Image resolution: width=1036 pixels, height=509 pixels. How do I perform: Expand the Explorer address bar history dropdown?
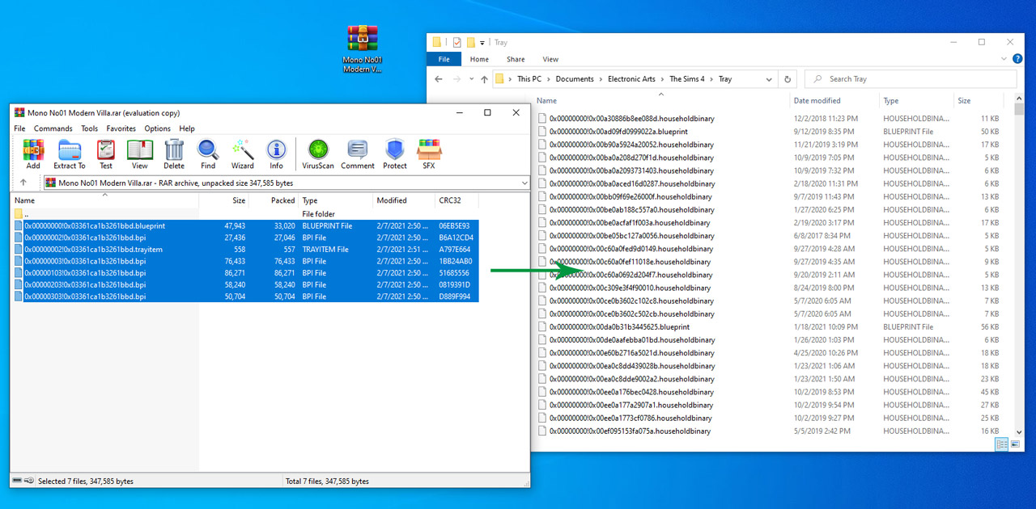click(769, 79)
